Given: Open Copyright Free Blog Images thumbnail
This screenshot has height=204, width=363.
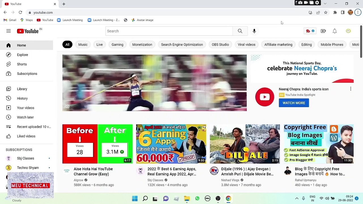Looking at the screenshot, I should 318,144.
